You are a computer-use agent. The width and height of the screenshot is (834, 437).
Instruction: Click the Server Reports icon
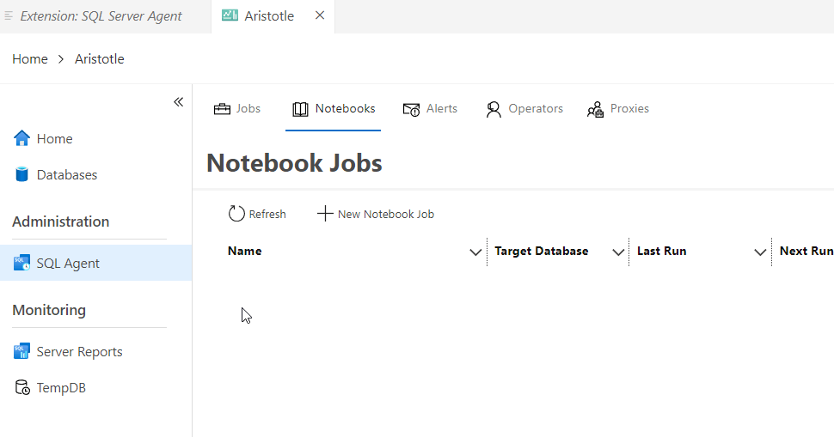click(x=21, y=351)
